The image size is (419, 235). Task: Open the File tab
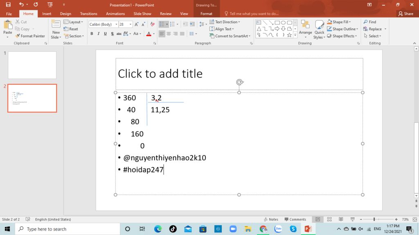point(9,13)
